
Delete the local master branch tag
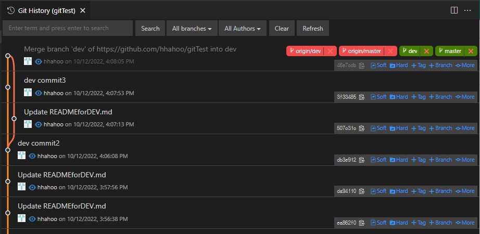[x=471, y=51]
